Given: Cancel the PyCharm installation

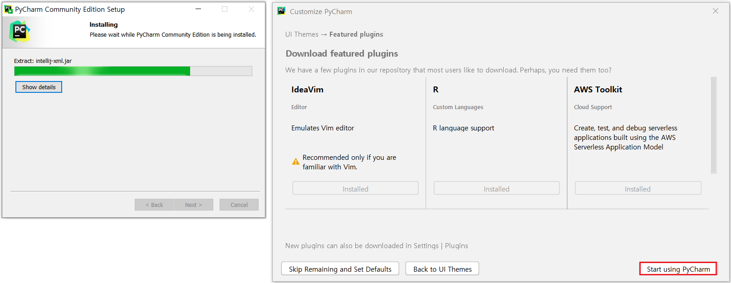Looking at the screenshot, I should (x=239, y=205).
